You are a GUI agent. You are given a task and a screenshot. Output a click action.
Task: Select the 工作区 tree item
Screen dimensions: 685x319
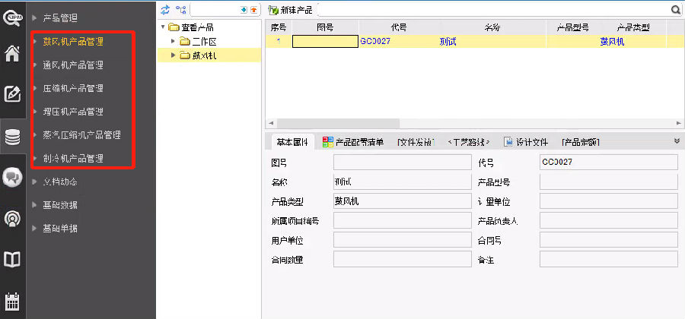click(205, 42)
